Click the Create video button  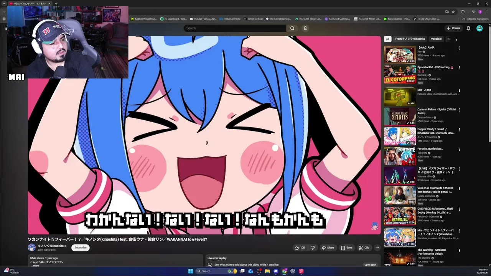(453, 28)
